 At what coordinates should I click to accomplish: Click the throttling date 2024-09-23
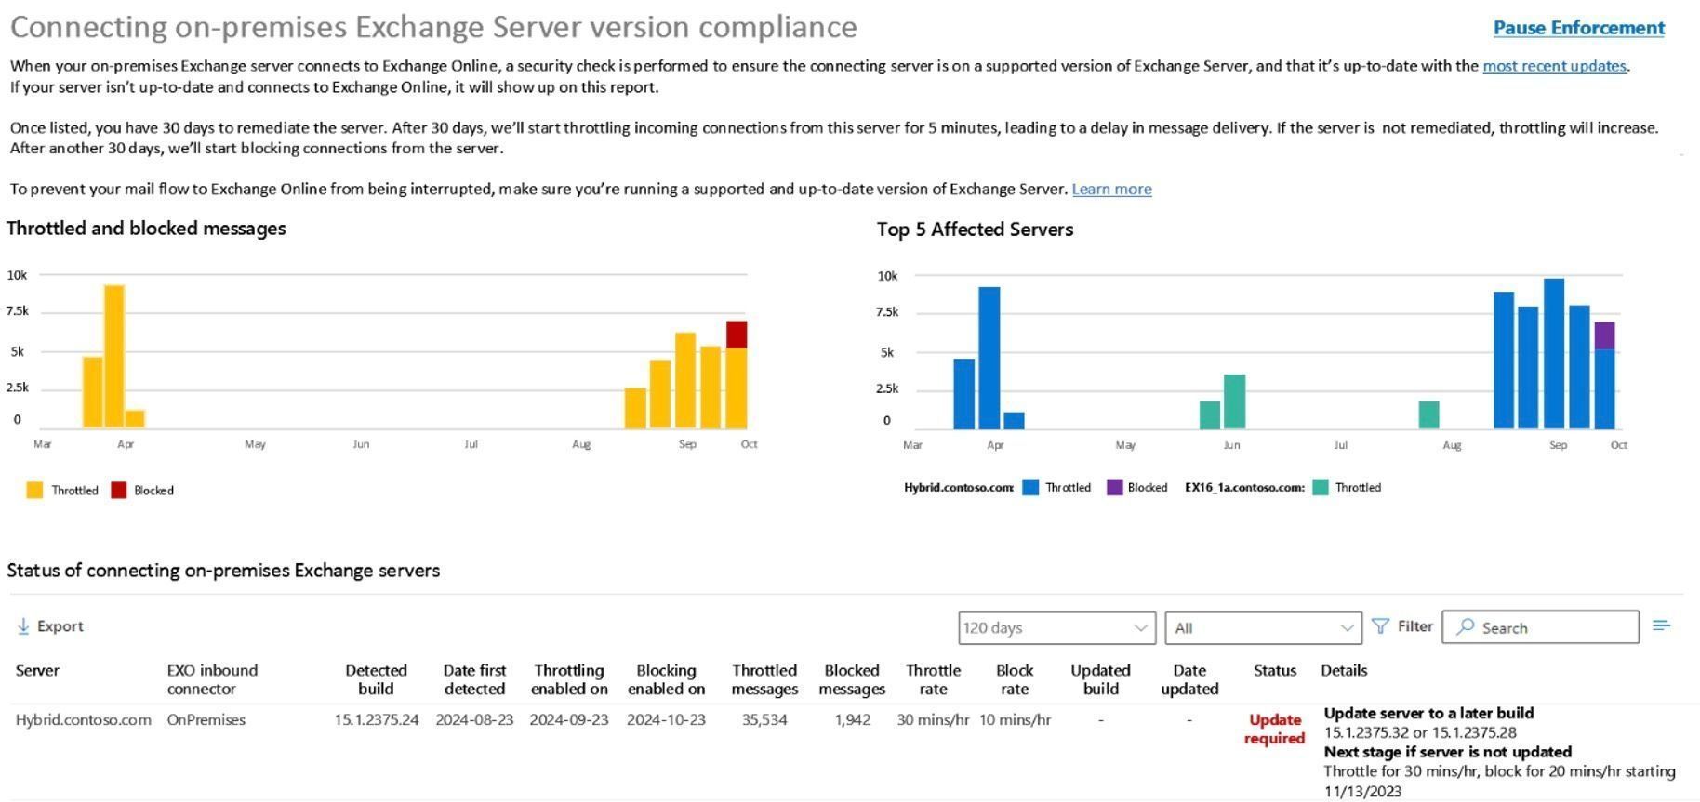point(569,720)
